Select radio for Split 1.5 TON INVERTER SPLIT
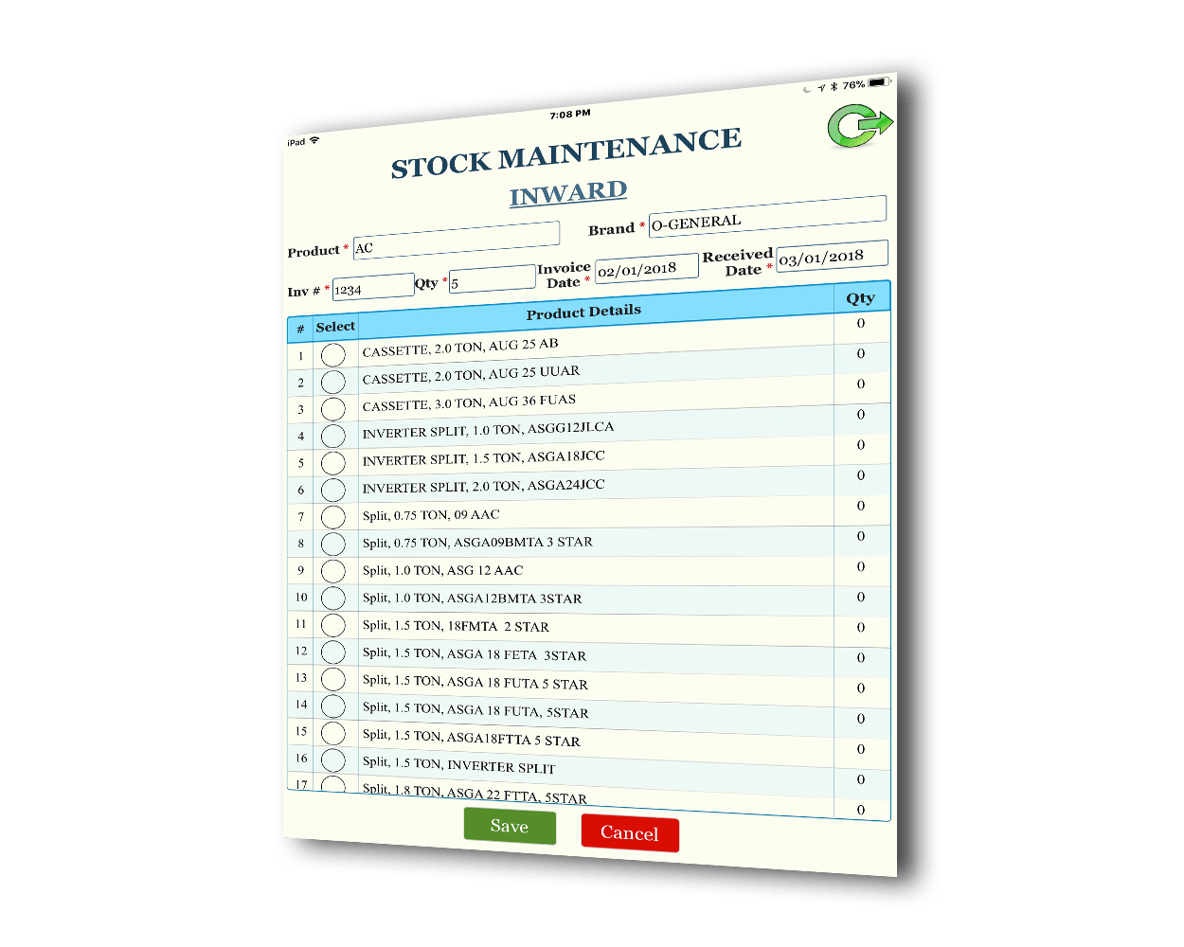1184x947 pixels. [x=332, y=759]
